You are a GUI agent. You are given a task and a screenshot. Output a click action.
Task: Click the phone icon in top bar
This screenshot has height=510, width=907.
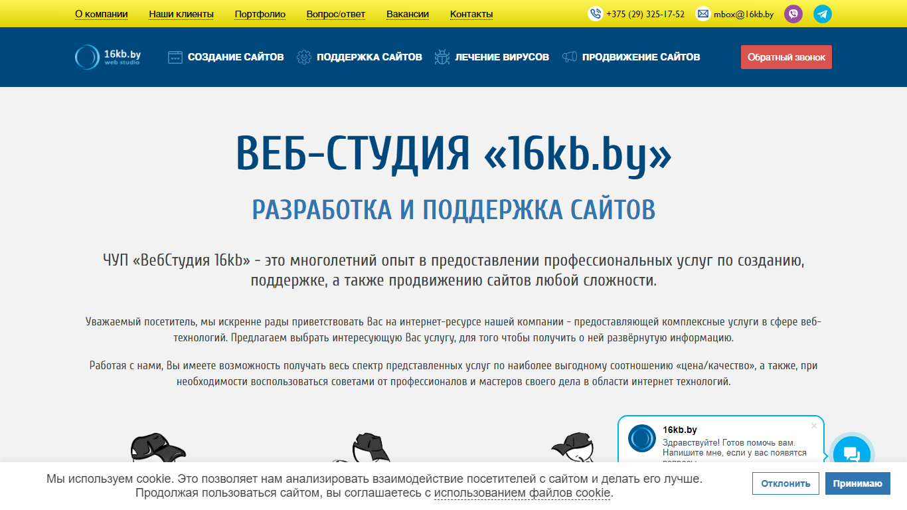point(595,14)
